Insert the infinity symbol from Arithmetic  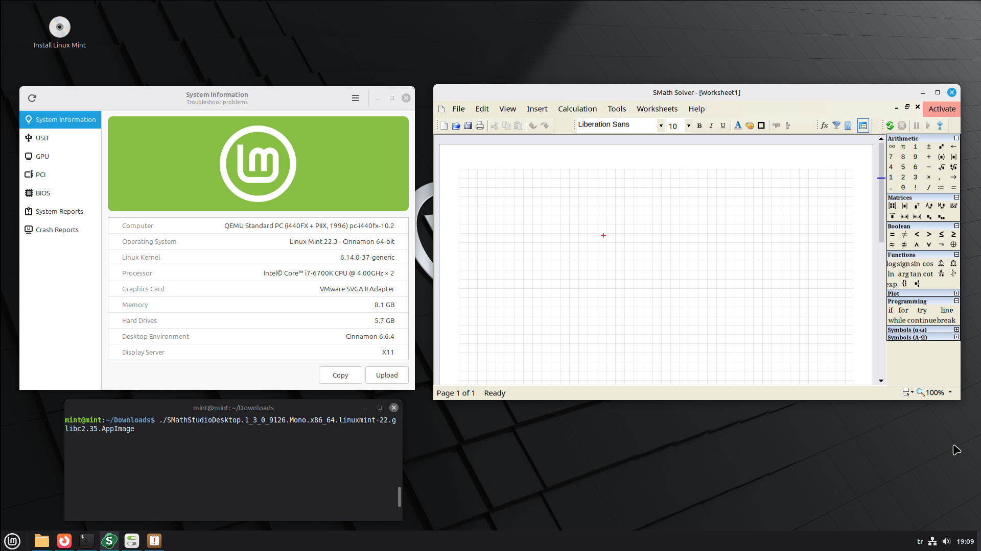coord(892,146)
